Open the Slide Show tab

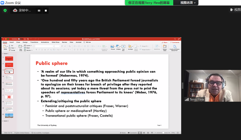point(55,42)
